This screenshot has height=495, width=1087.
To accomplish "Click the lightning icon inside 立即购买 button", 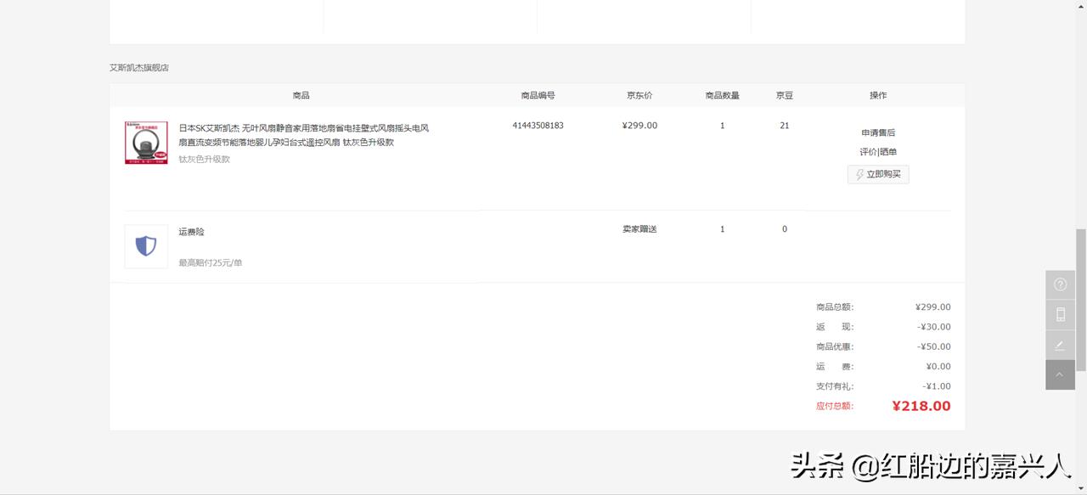I will pyautogui.click(x=860, y=174).
